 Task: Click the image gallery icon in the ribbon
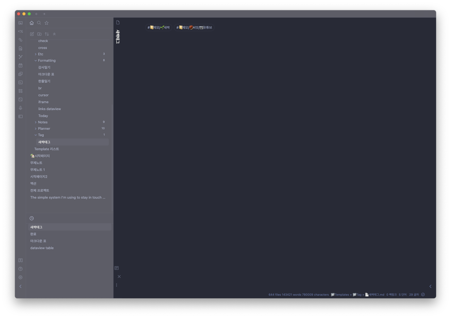(x=20, y=23)
